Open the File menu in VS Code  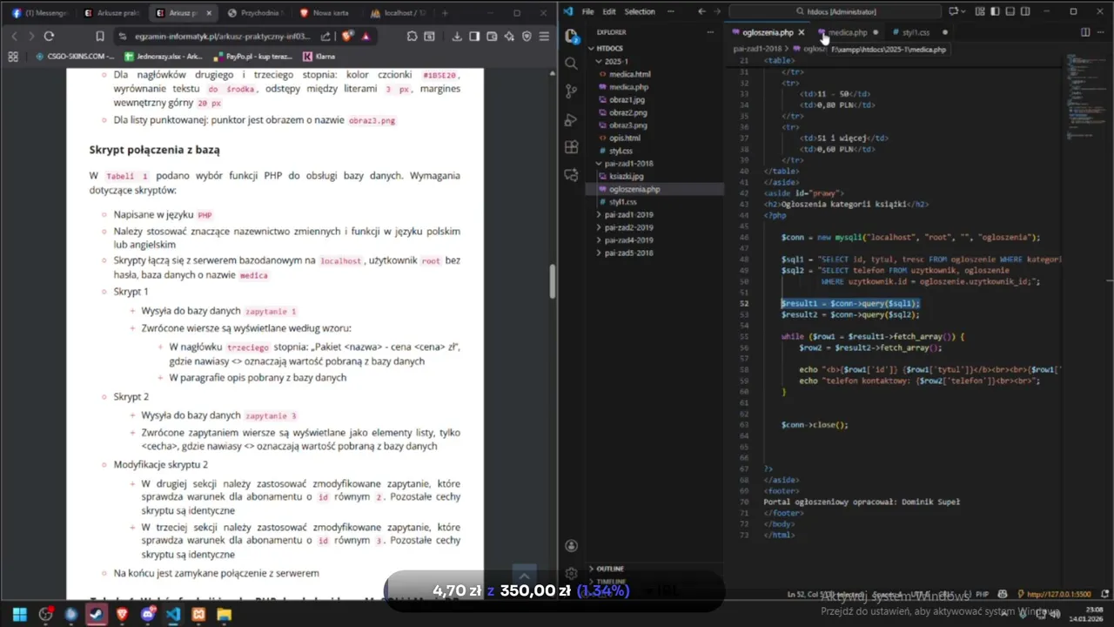click(587, 11)
